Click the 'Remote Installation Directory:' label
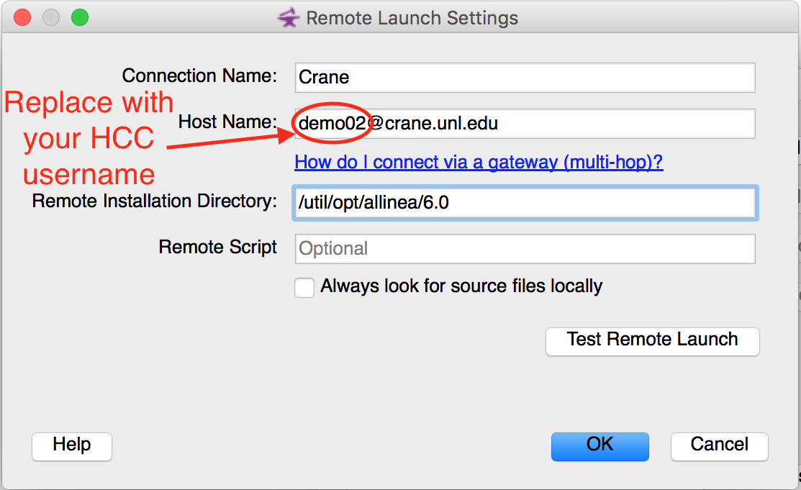This screenshot has height=490, width=801. 154,201
